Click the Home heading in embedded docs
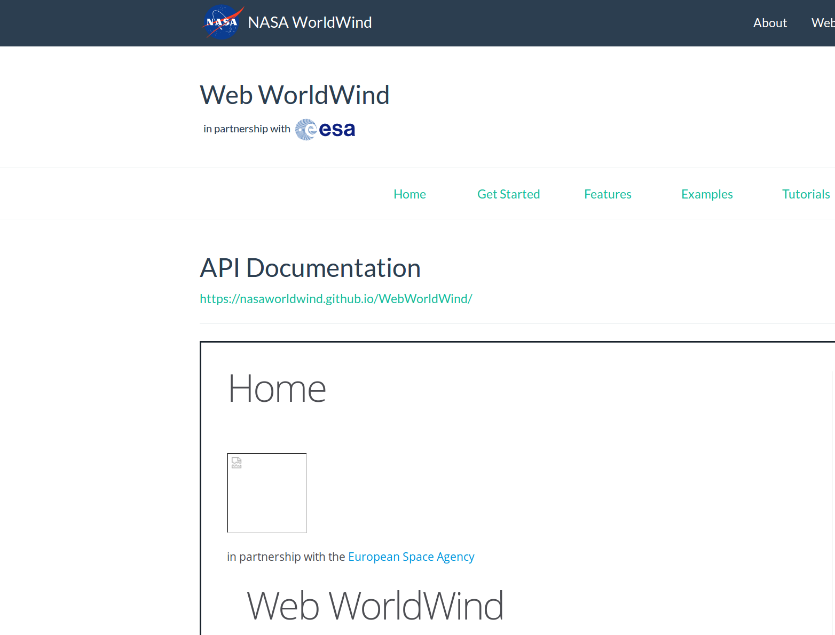Viewport: 835px width, 635px height. click(277, 388)
